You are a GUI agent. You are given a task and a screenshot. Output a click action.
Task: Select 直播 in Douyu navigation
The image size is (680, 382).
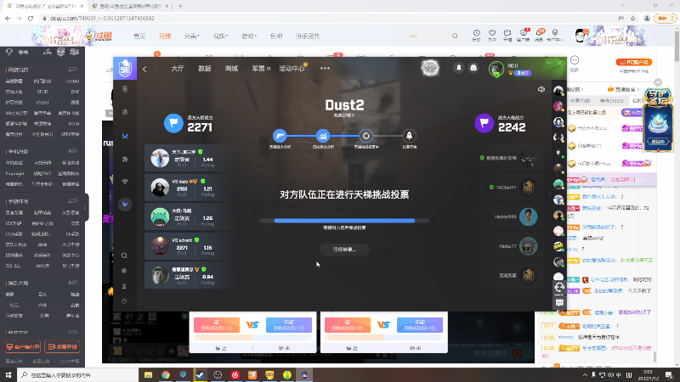click(165, 36)
